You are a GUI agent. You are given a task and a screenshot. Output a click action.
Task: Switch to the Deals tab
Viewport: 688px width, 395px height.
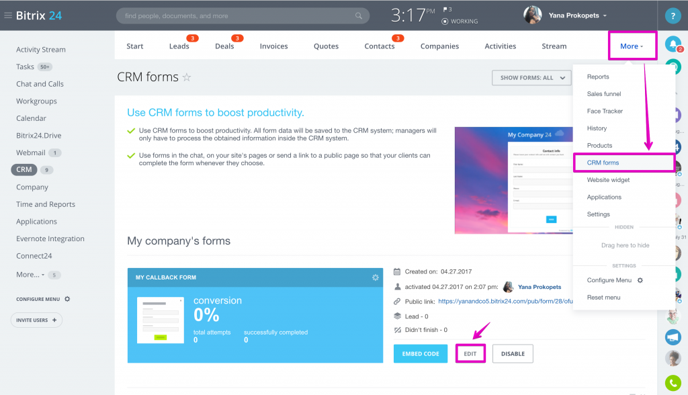click(x=224, y=46)
